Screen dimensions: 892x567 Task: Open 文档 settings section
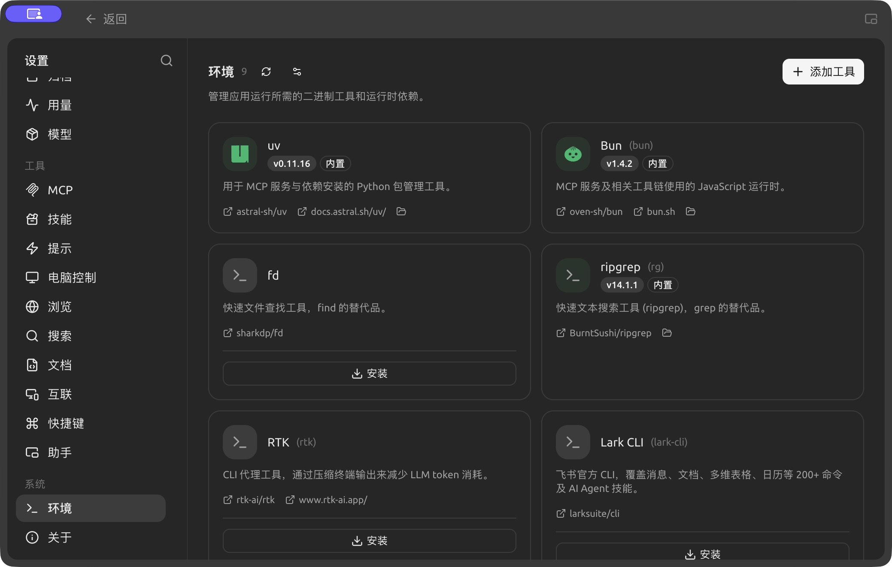[x=91, y=365]
